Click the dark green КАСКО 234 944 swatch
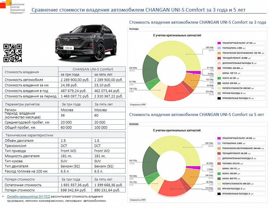The height and width of the screenshot is (208, 269). [x=219, y=83]
